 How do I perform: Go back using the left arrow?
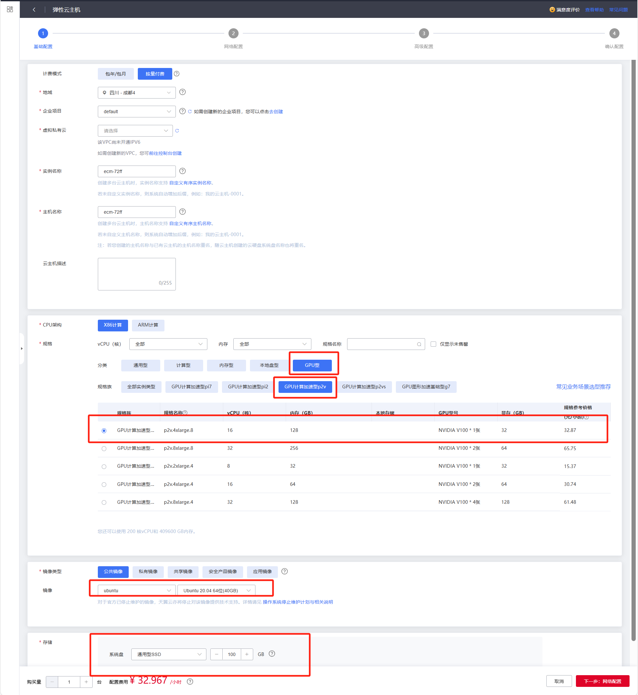point(34,10)
